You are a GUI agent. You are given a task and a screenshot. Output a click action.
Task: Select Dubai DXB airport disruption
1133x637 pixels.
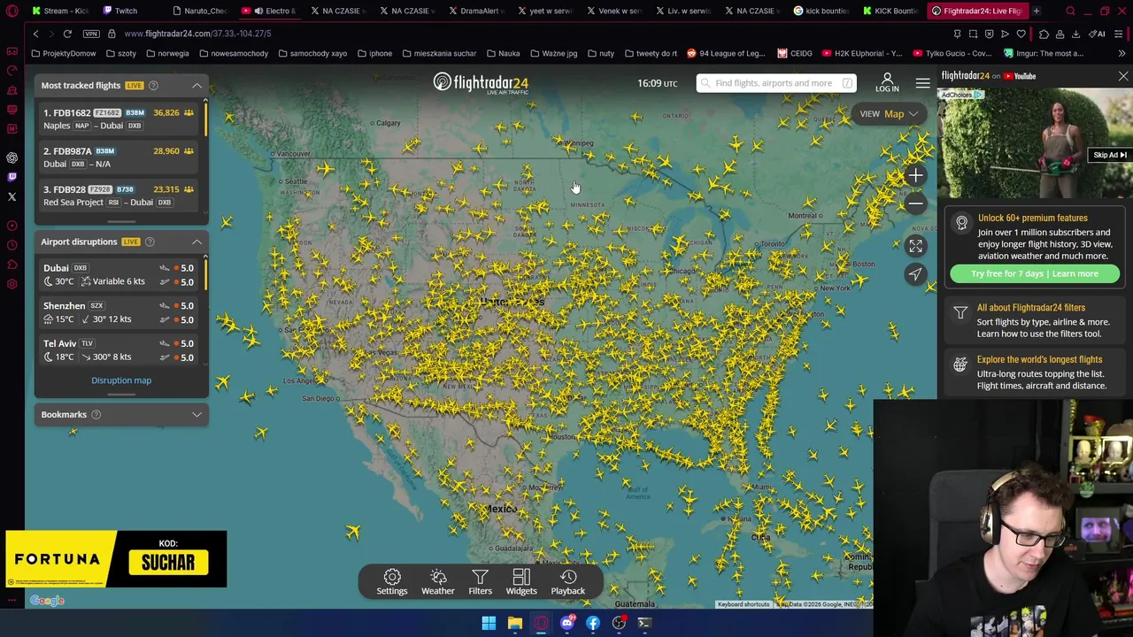pos(120,274)
